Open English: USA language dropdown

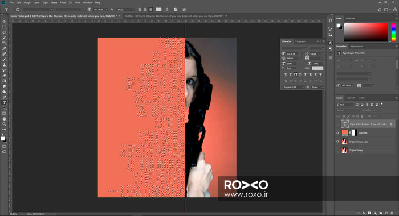click(294, 88)
